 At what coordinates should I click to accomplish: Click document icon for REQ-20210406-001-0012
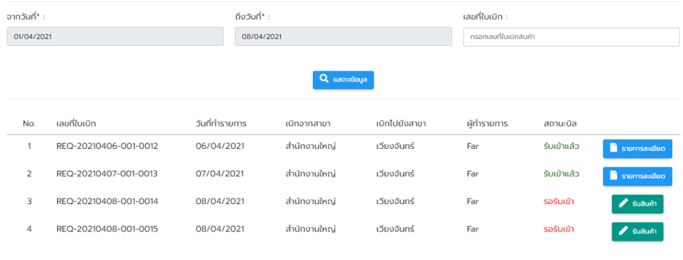(614, 148)
